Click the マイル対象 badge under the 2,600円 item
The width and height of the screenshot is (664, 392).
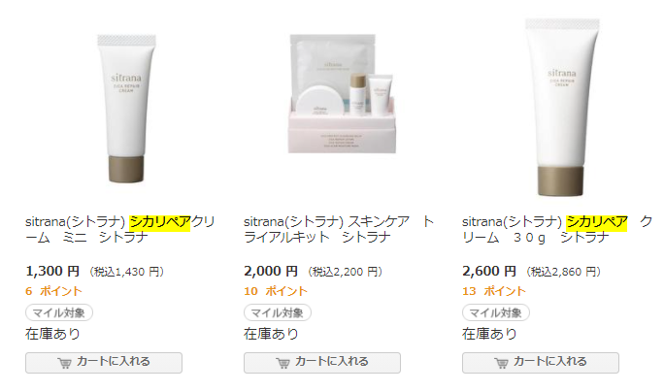click(x=496, y=312)
